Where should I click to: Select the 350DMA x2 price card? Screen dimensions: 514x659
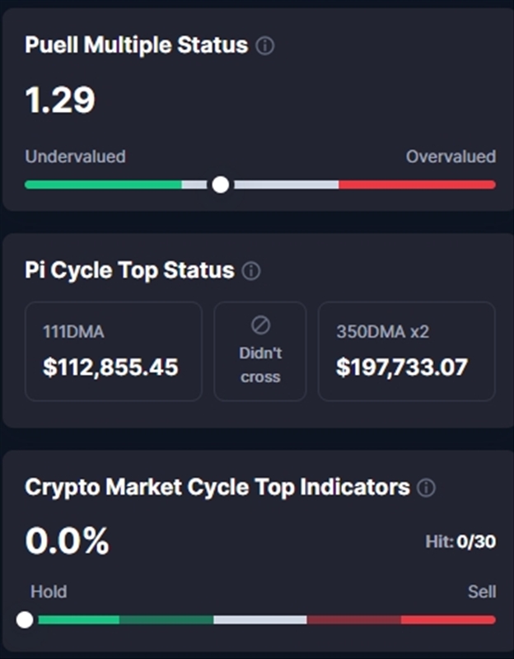(x=407, y=352)
